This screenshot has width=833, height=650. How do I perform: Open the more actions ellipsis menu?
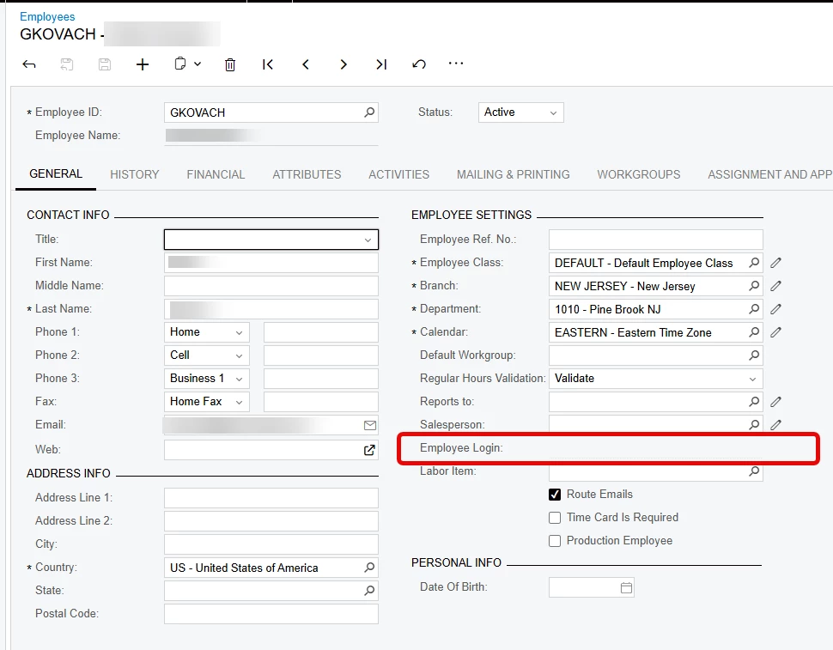coord(456,64)
